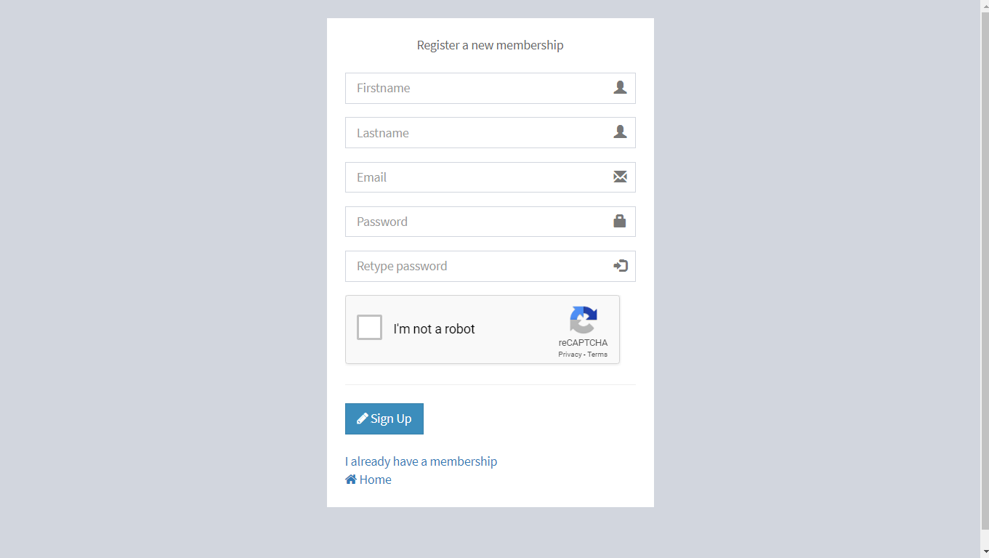Viewport: 989px width, 558px height.
Task: Click the house icon next to Home
Action: tap(351, 479)
